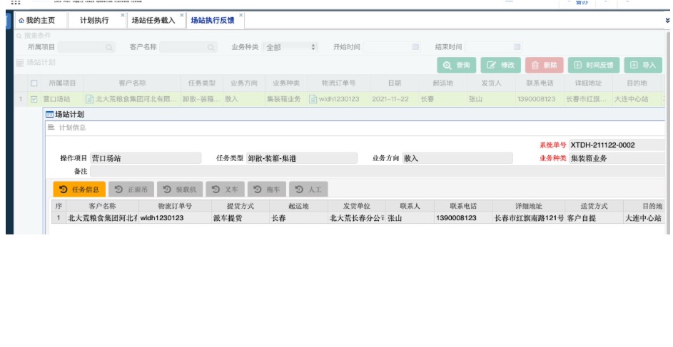Viewport: 673px width, 347px height.
Task: Uncheck the 营口场站 row checkbox
Action: 34,99
